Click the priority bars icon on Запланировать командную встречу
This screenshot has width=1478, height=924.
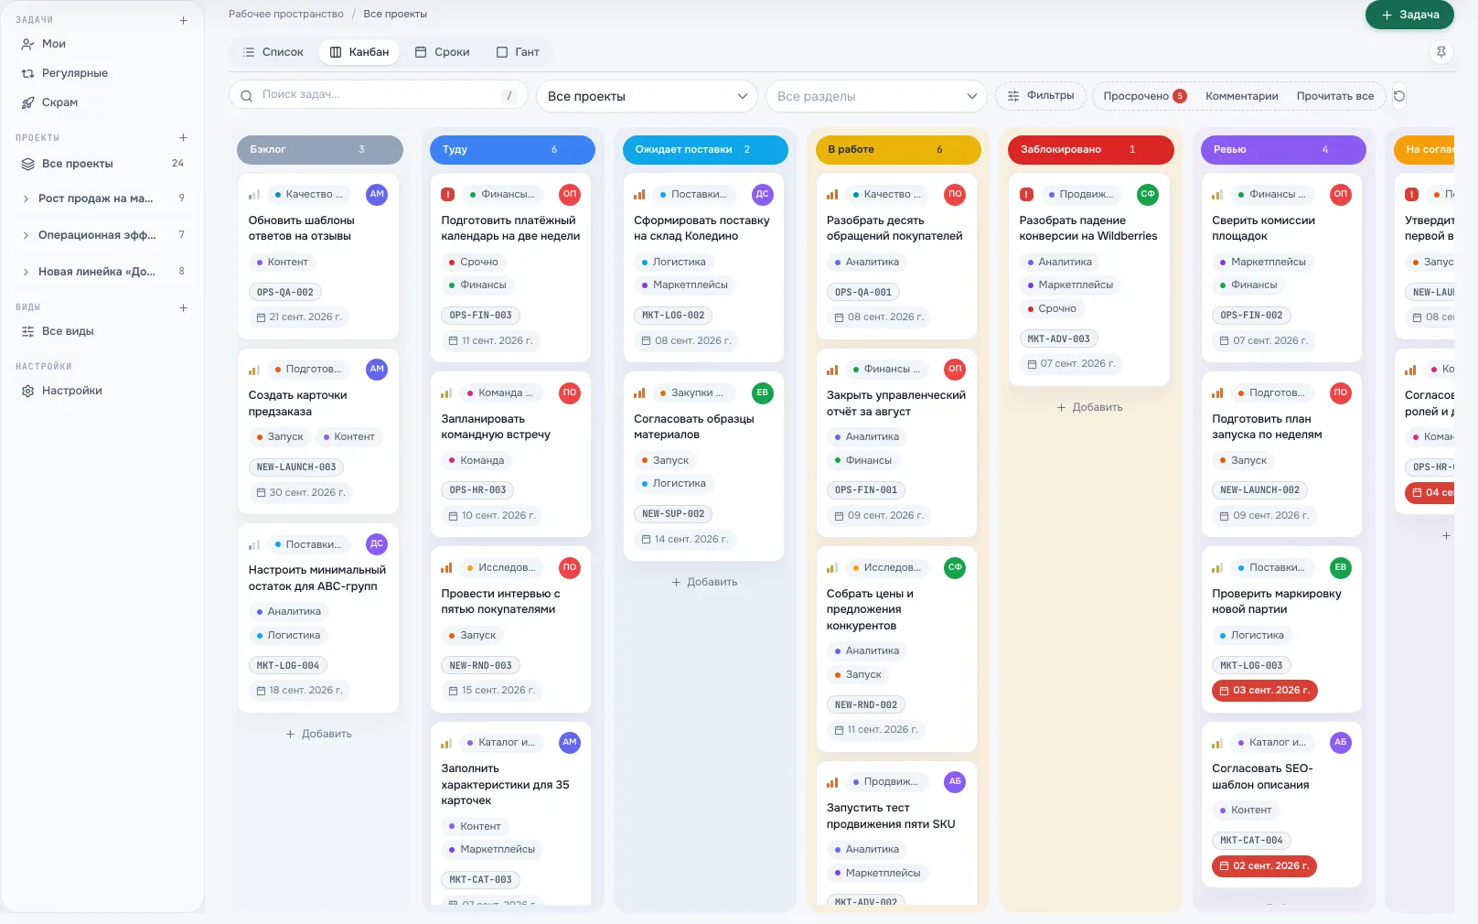[446, 393]
